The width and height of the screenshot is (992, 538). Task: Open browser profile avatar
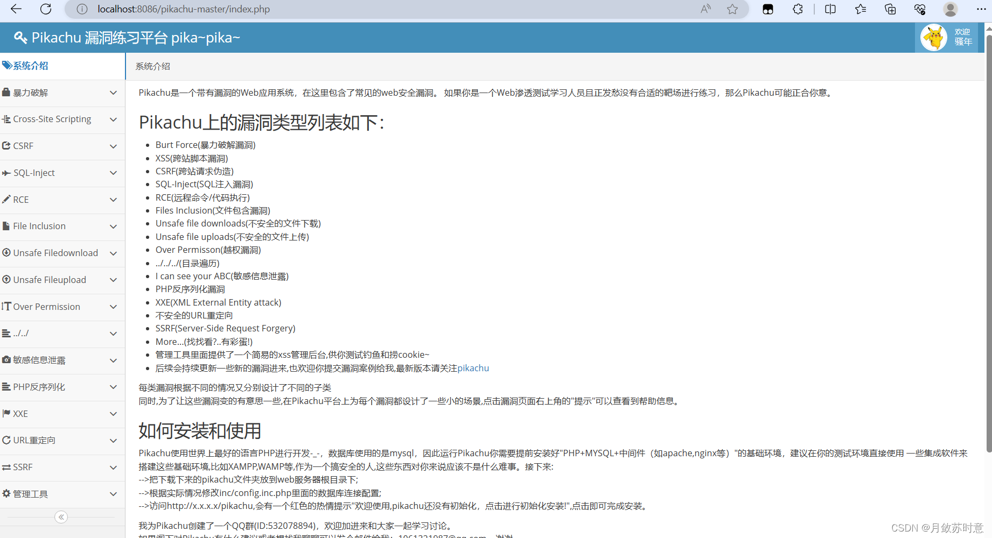(951, 9)
